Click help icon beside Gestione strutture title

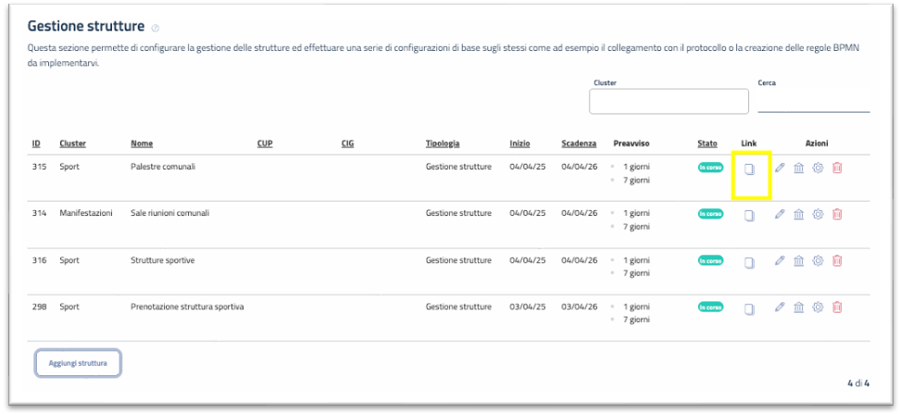(156, 28)
